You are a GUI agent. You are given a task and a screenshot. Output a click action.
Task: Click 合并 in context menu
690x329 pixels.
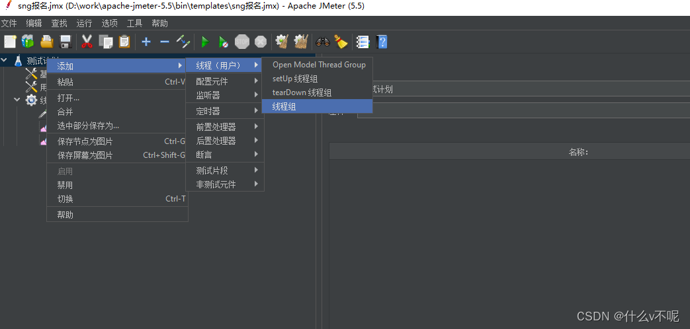click(x=117, y=112)
